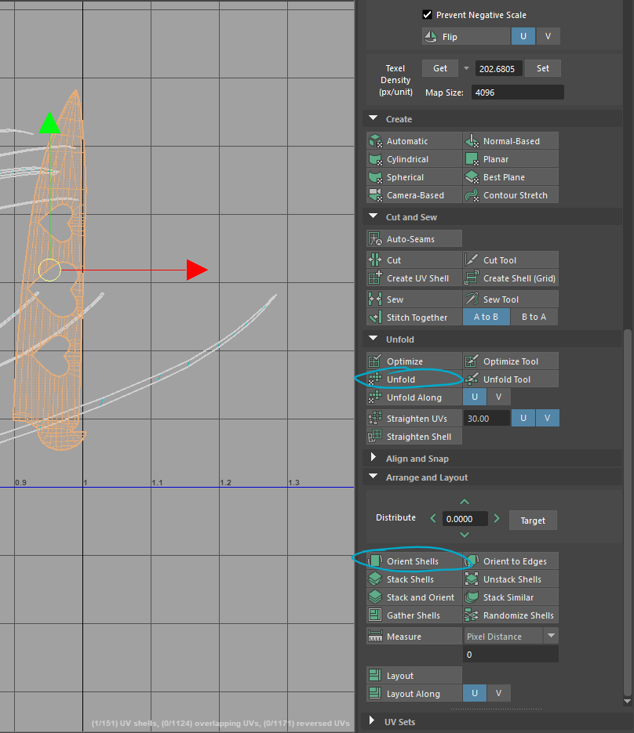This screenshot has width=634, height=733.
Task: Click Layout Along
Action: [x=414, y=694]
